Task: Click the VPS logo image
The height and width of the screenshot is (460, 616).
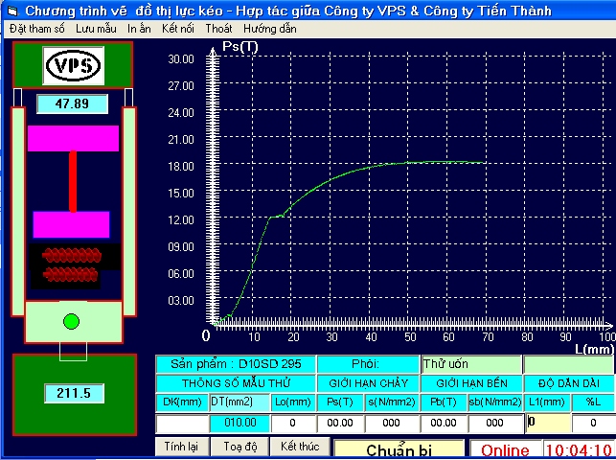Action: click(74, 65)
